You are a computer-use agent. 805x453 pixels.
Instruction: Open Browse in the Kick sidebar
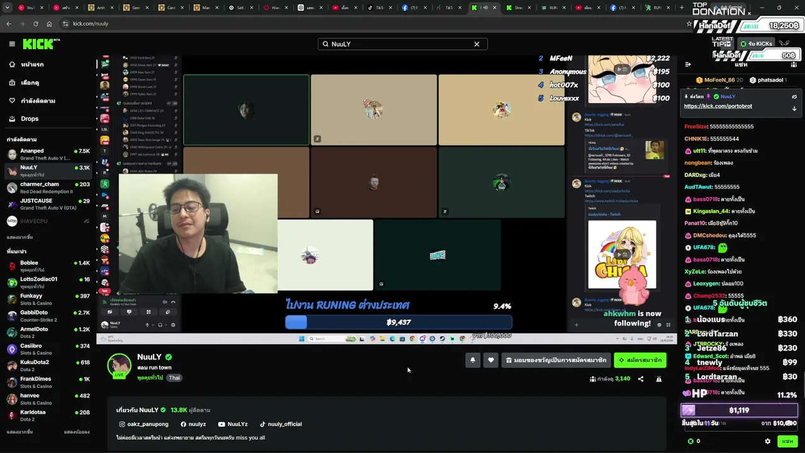click(47, 83)
